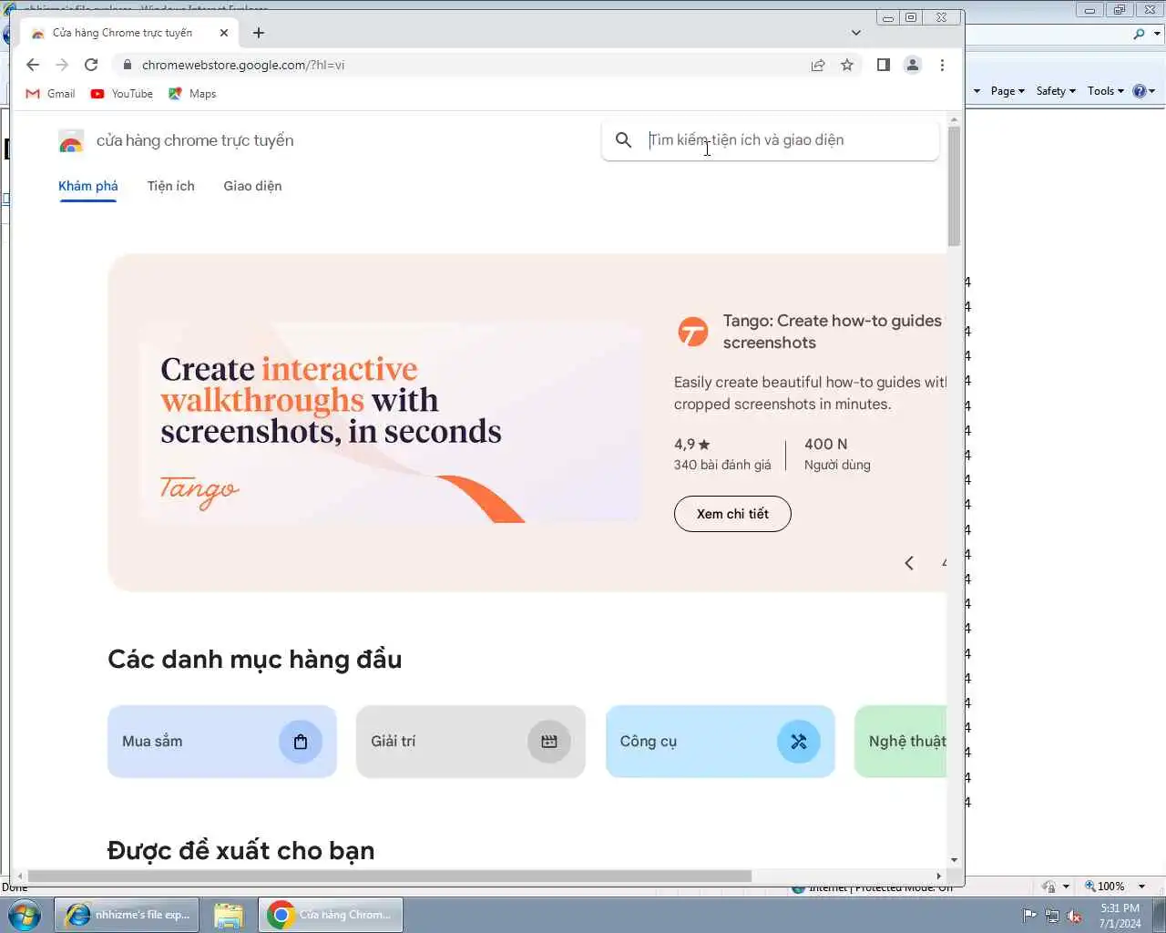Click the Chrome horizontal scrollbar thumb
This screenshot has width=1166, height=933.
(390, 876)
